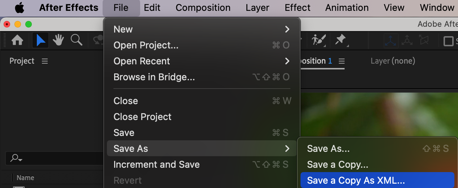
Task: Click the Home icon in toolbar
Action: (17, 40)
